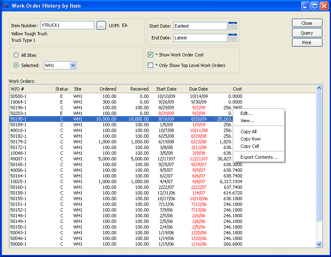Sort list by Due Date column header

point(198,89)
